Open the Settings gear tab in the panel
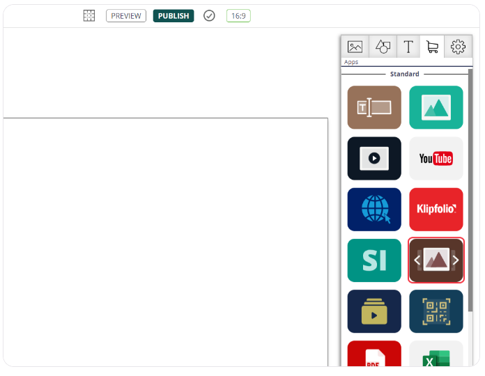This screenshot has width=485, height=376. (458, 47)
